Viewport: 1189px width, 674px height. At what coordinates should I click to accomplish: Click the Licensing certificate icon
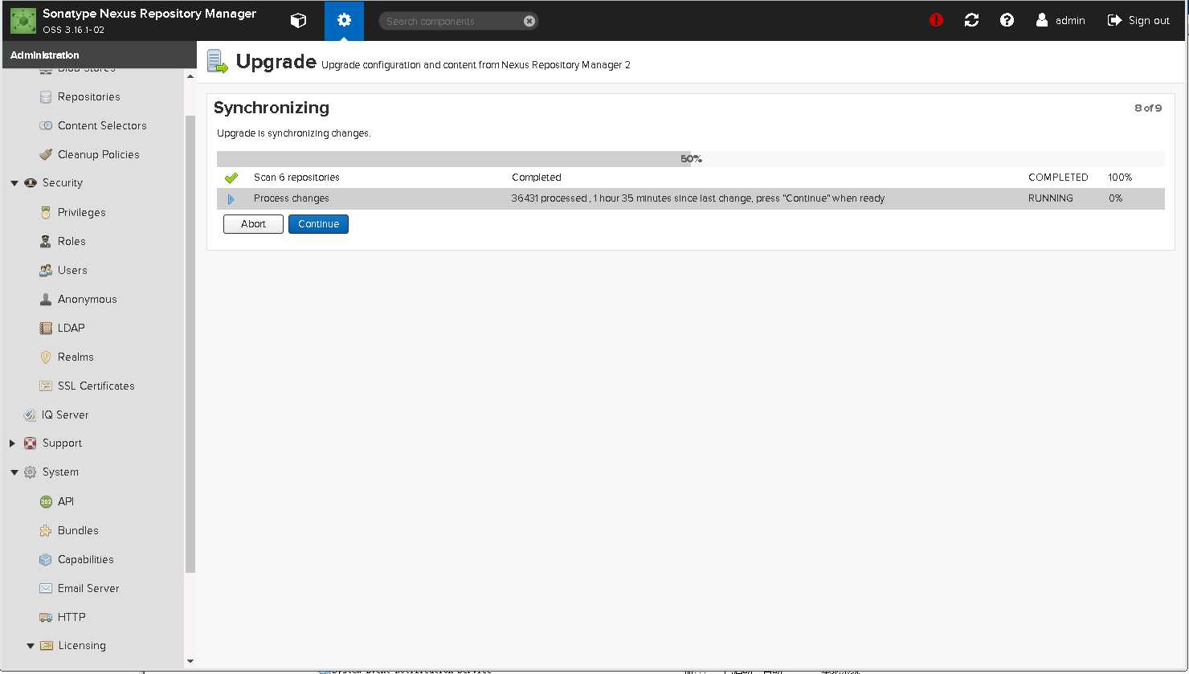tap(47, 645)
